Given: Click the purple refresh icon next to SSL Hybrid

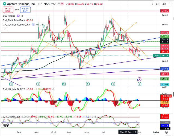Looking at the screenshot, I should pos(18,16).
